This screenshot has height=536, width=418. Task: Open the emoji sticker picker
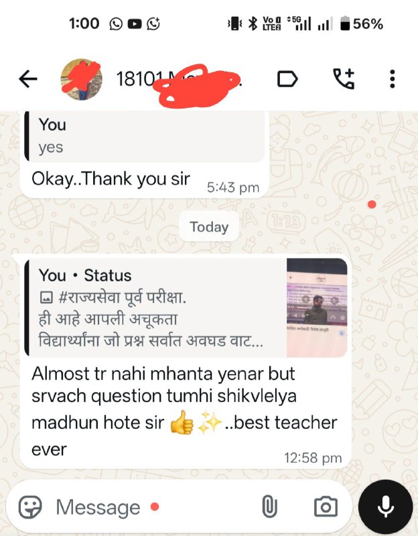tap(30, 507)
